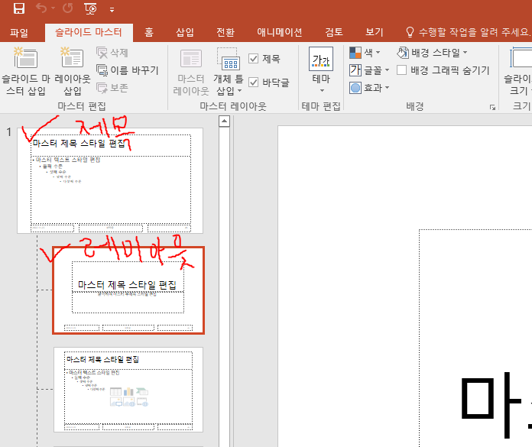Screen dimensions: 532x447
Task: Expand the 글꼴 dropdown arrow
Action: (387, 70)
